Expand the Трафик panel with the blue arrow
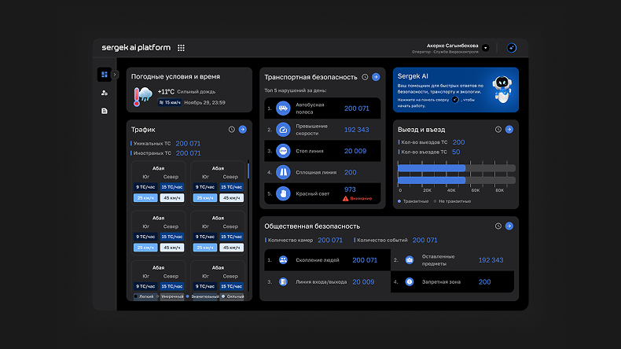 [242, 129]
